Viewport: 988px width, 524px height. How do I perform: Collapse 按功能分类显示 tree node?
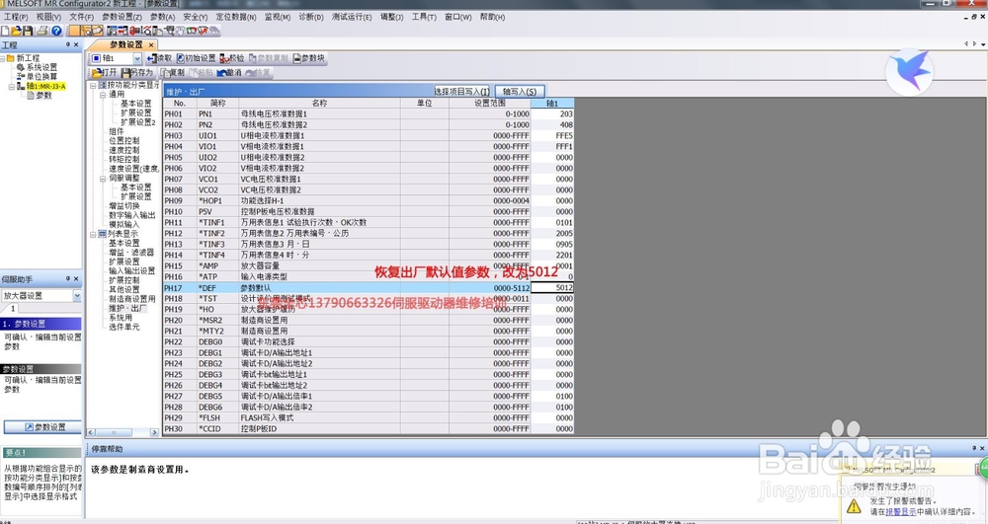93,85
